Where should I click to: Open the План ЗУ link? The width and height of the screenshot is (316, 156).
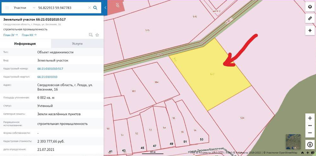(x=11, y=35)
